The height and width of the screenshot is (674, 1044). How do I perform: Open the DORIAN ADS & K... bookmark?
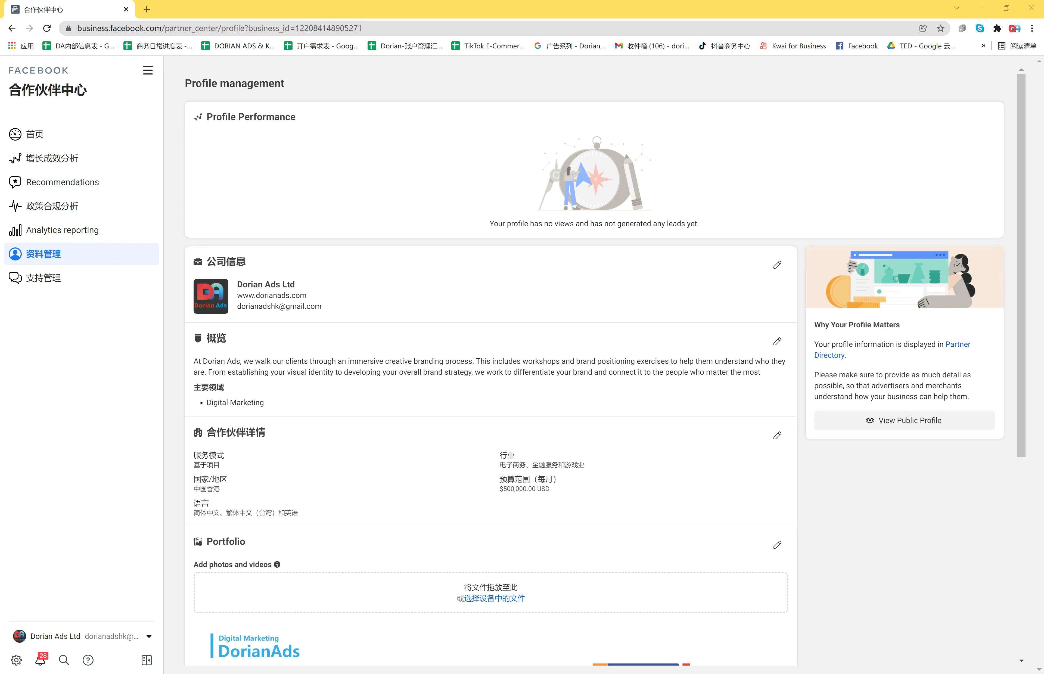click(x=238, y=45)
